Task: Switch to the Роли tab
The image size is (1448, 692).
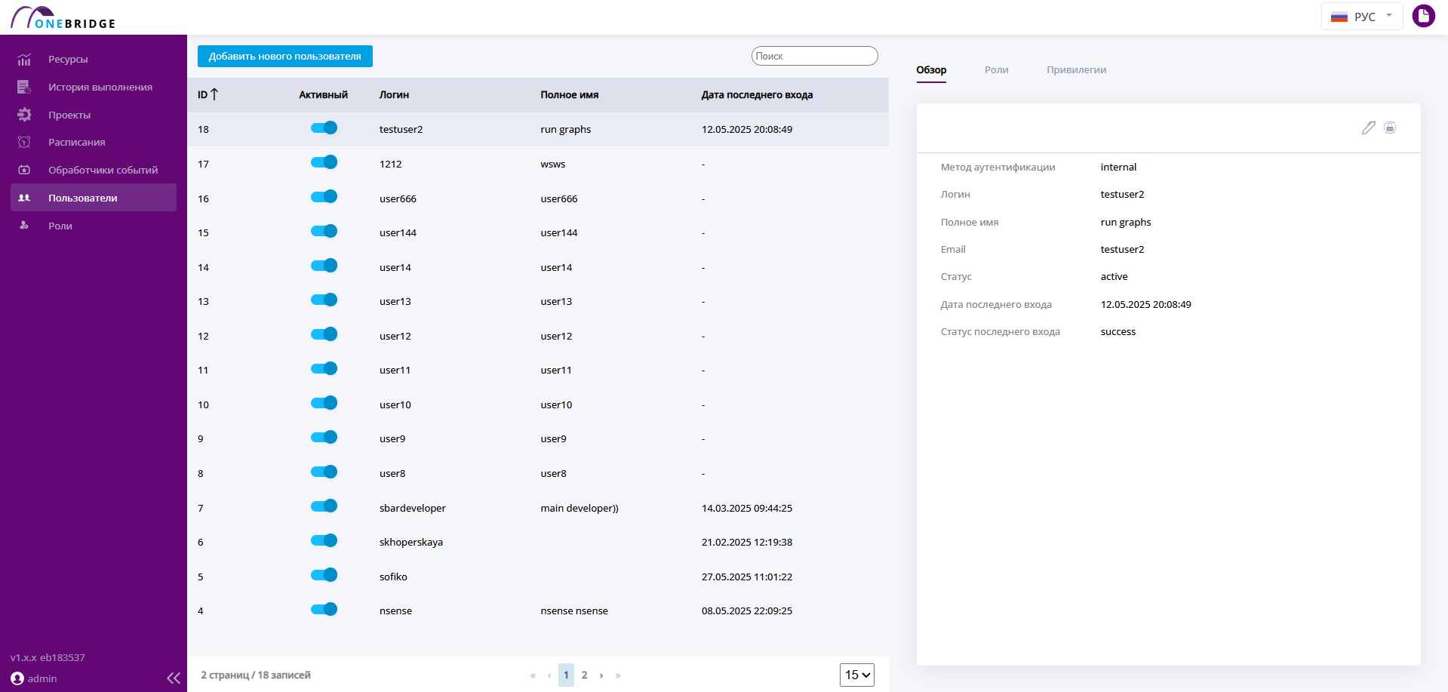Action: (996, 69)
